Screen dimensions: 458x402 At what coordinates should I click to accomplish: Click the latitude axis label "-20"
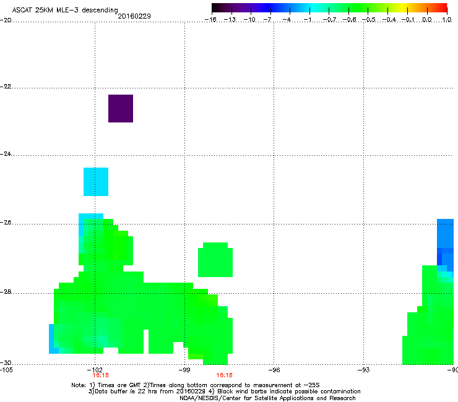6,20
